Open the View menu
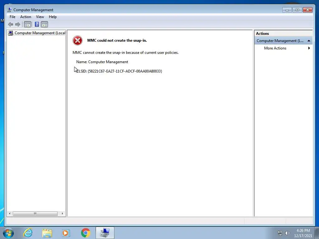 (x=40, y=17)
